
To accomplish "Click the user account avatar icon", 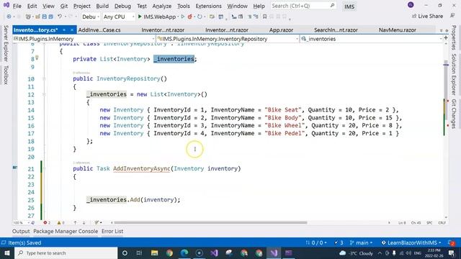I will [x=411, y=5].
